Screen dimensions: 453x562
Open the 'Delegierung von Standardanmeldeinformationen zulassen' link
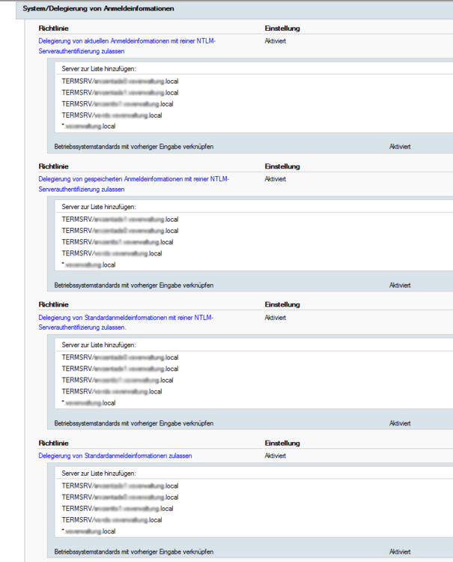pyautogui.click(x=115, y=456)
